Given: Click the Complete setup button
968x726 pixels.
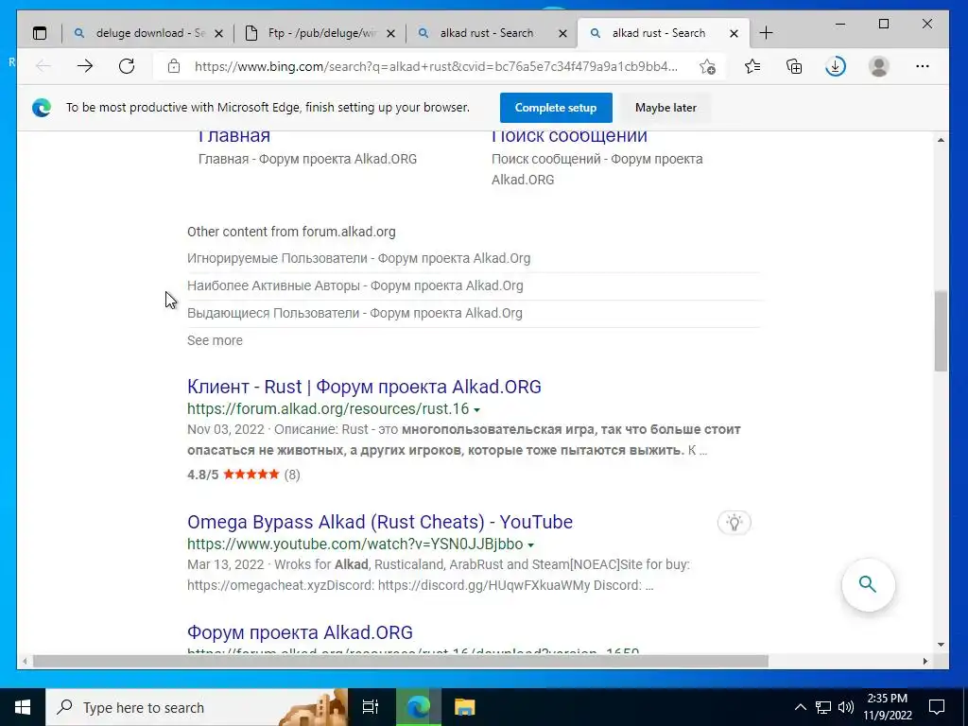Looking at the screenshot, I should click(x=556, y=108).
